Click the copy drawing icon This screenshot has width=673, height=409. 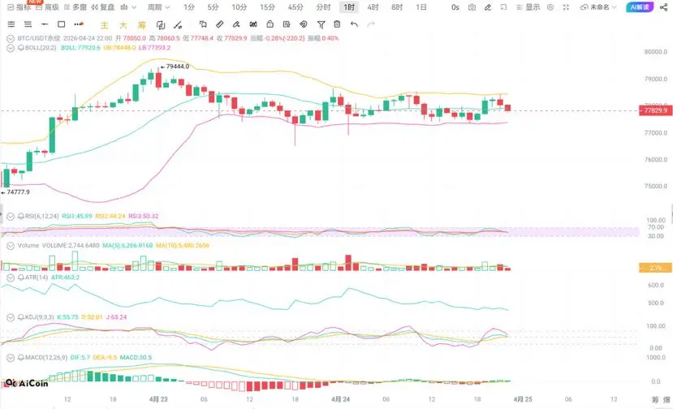pyautogui.click(x=203, y=24)
